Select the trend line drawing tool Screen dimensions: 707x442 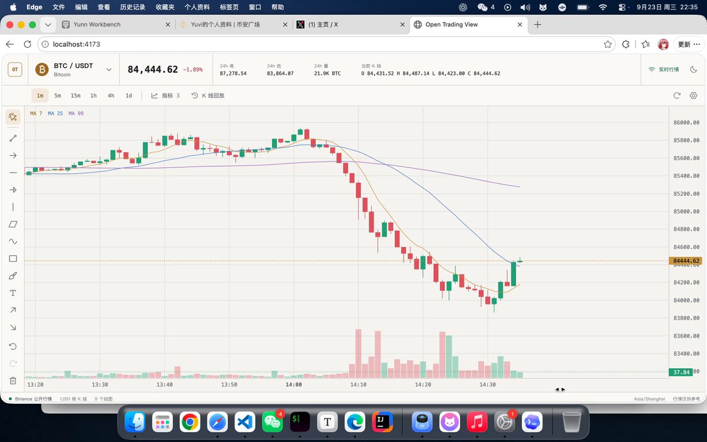[x=13, y=138]
